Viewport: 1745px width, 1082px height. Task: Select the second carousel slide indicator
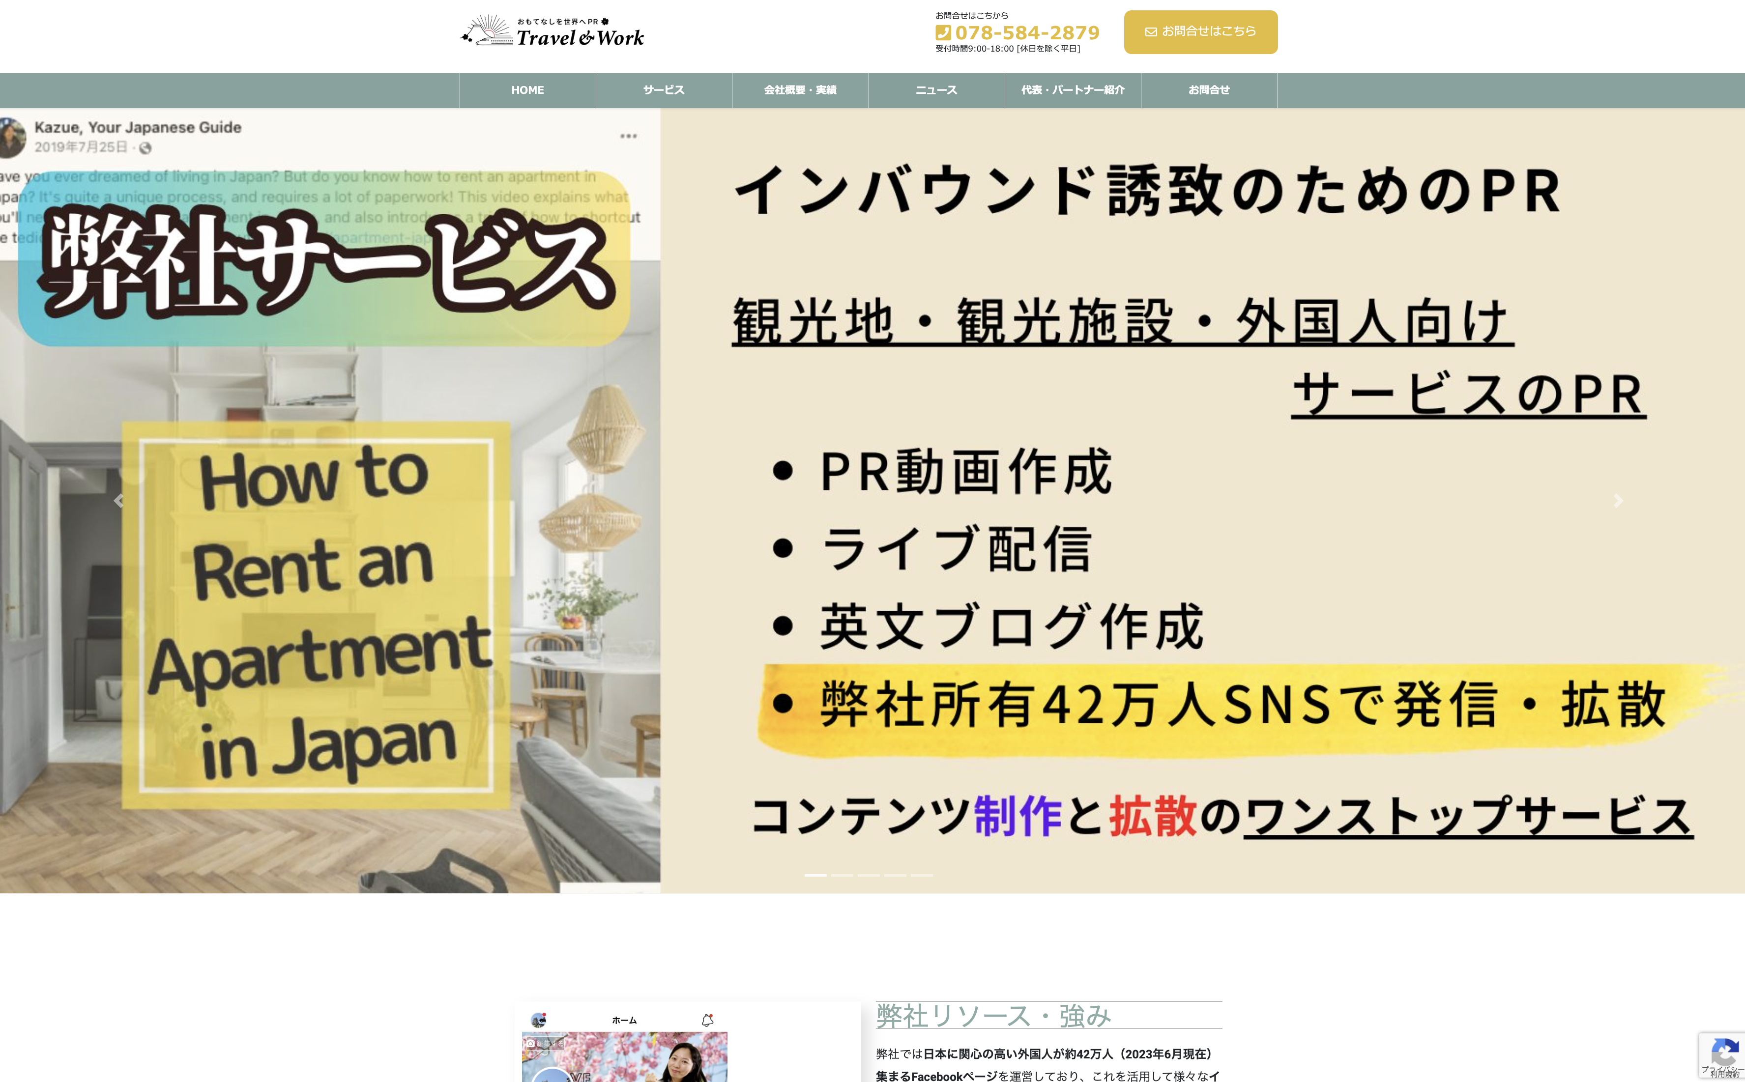tap(842, 875)
